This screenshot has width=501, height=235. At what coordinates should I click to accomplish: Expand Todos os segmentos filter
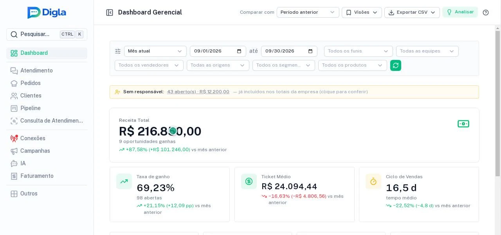pyautogui.click(x=284, y=65)
